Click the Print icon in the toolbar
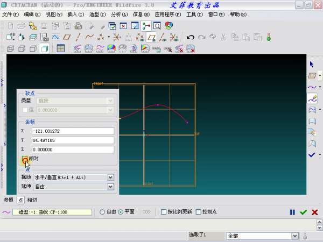 (78, 26)
